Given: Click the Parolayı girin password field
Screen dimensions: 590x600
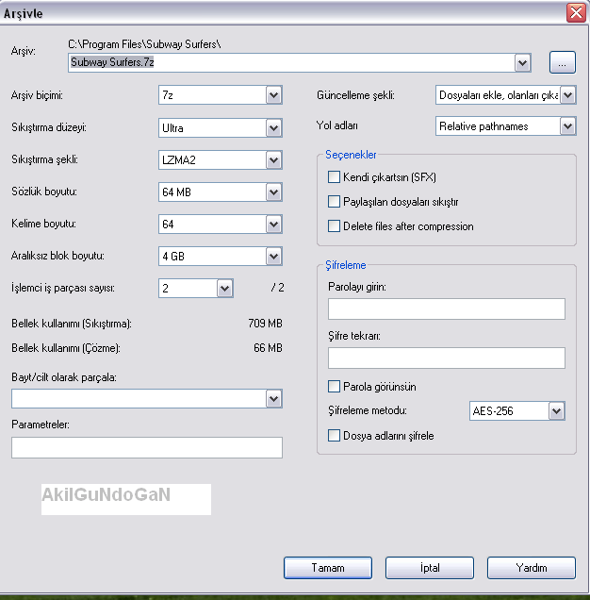Looking at the screenshot, I should click(x=446, y=309).
